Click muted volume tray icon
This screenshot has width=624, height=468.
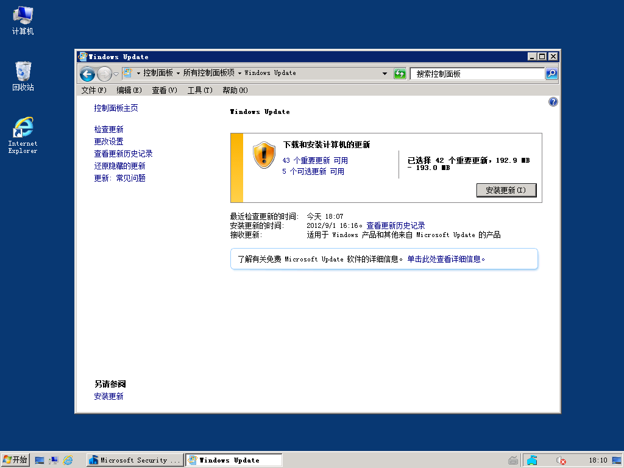point(561,461)
